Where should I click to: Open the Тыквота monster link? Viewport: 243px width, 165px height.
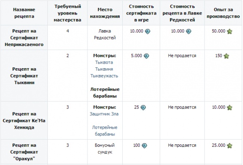104,63
